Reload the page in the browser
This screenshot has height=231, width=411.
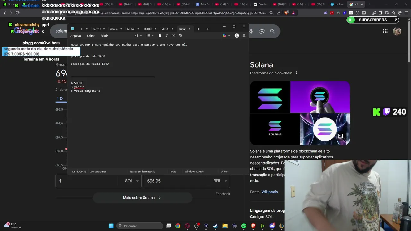tap(17, 13)
